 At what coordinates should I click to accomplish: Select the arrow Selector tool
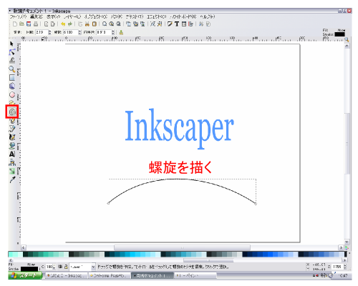pos(11,44)
